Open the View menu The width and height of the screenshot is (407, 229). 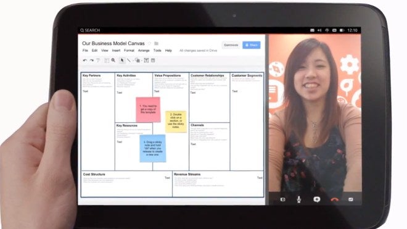click(105, 51)
